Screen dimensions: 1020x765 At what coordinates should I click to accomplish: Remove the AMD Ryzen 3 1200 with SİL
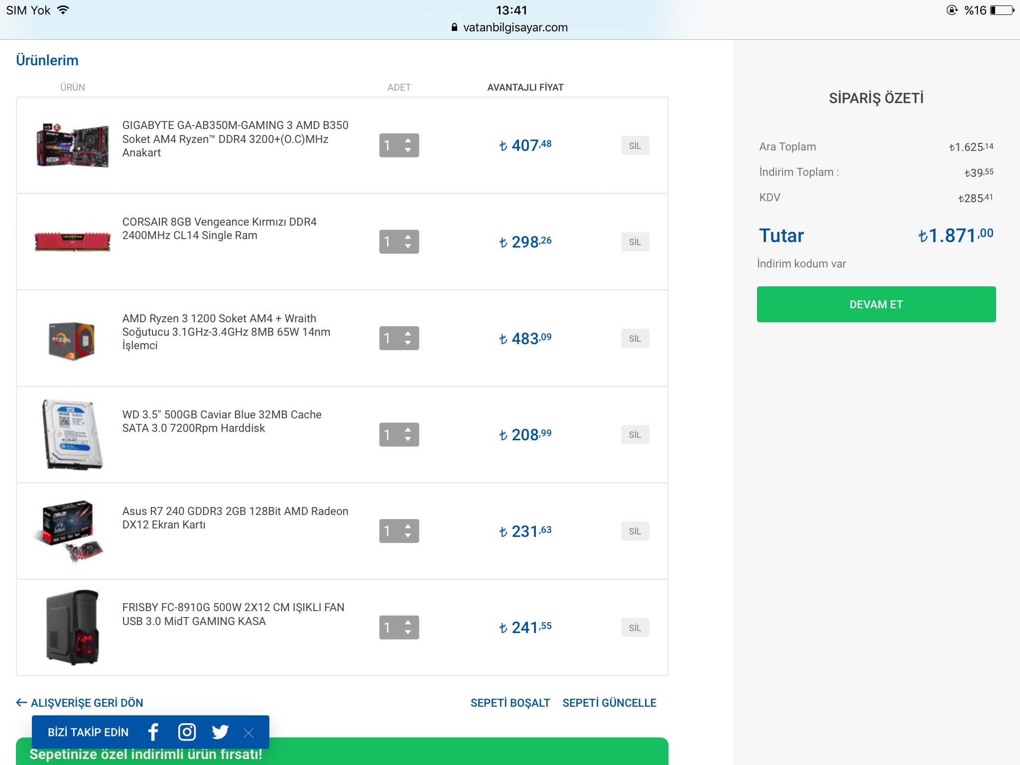coord(635,339)
